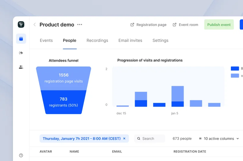Open the contacts people sidebar icon

21,67
